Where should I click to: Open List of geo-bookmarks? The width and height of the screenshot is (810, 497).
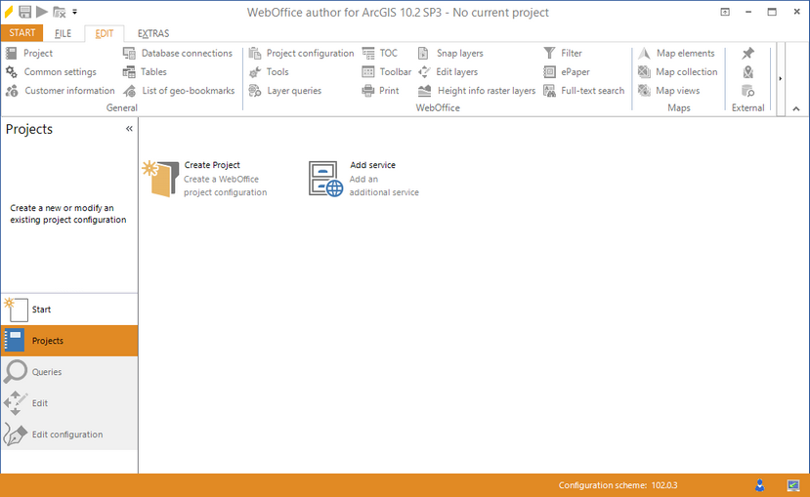tap(179, 90)
